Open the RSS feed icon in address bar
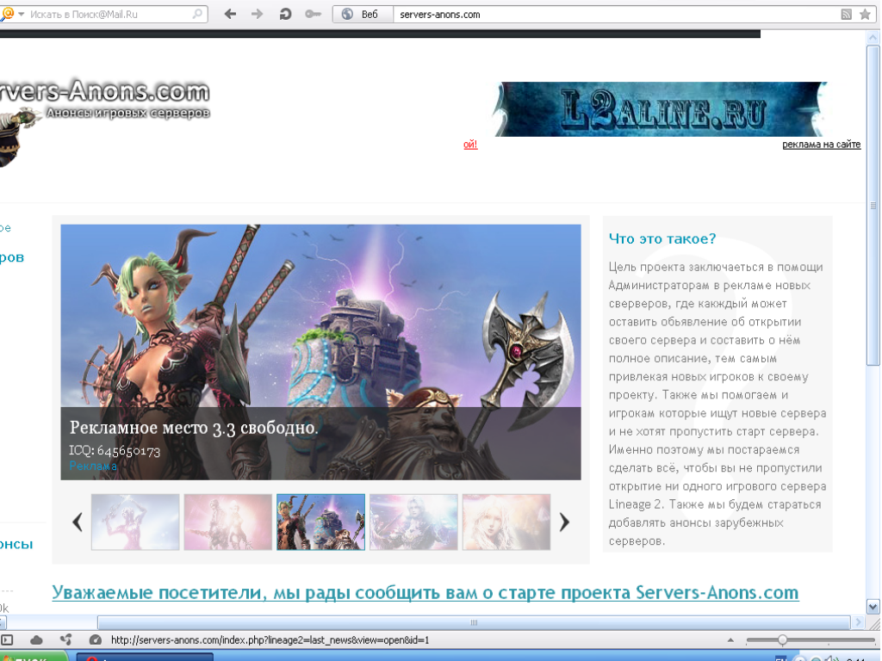882x661 pixels. [846, 15]
